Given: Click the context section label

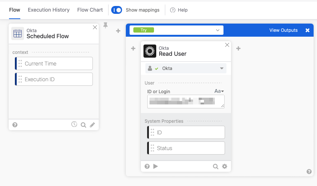Looking at the screenshot, I should [20, 52].
